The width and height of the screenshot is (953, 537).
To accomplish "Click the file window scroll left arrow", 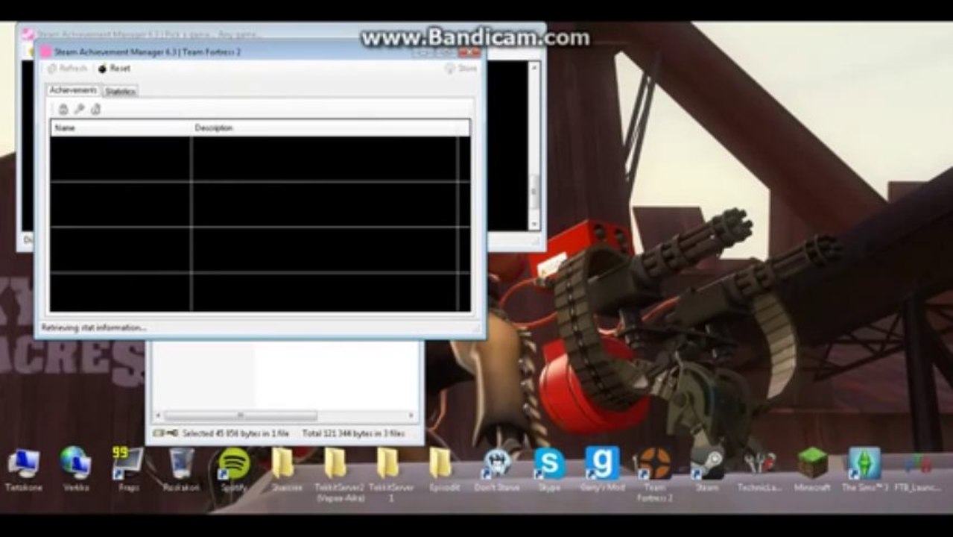I will [157, 415].
